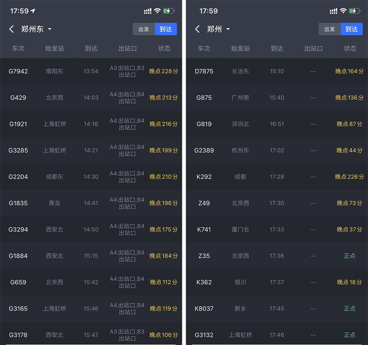Open G1921 上海虹桥 arrival row
This screenshot has width=368, height=345.
tap(91, 124)
